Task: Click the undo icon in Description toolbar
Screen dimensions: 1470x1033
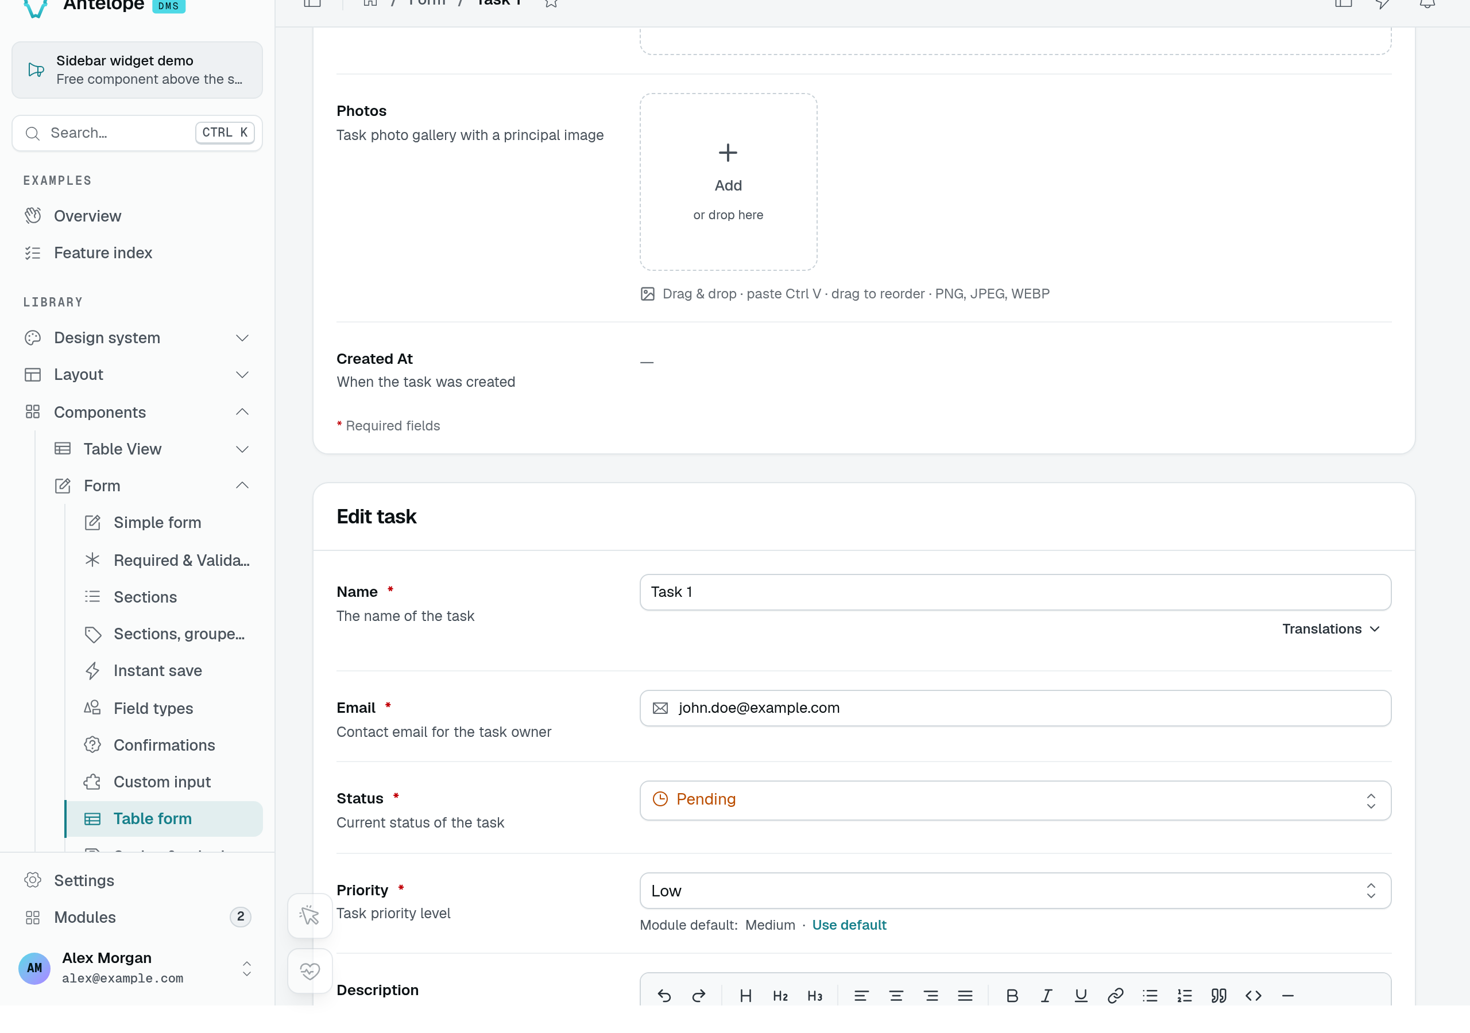Action: coord(664,995)
